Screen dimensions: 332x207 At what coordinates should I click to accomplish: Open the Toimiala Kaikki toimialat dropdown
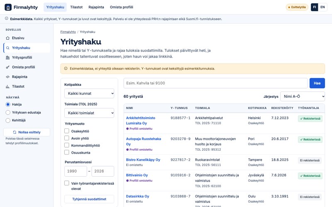point(89,113)
